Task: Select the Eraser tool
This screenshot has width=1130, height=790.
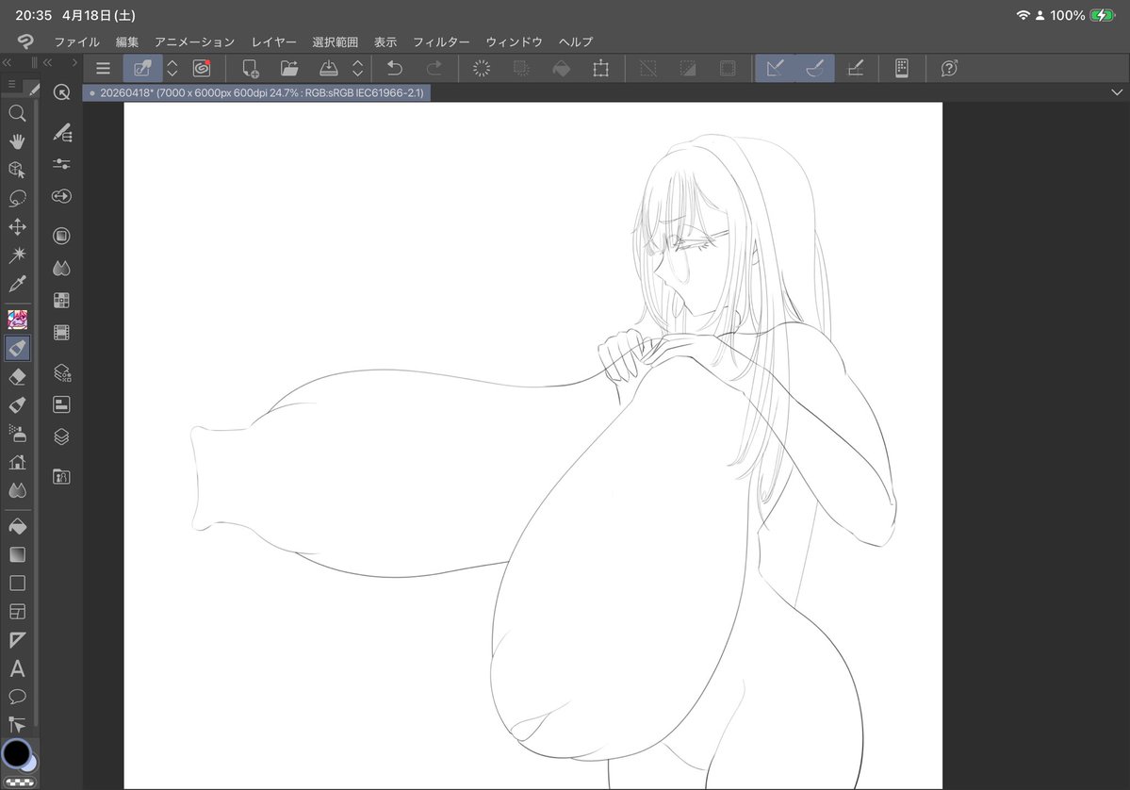Action: (18, 376)
